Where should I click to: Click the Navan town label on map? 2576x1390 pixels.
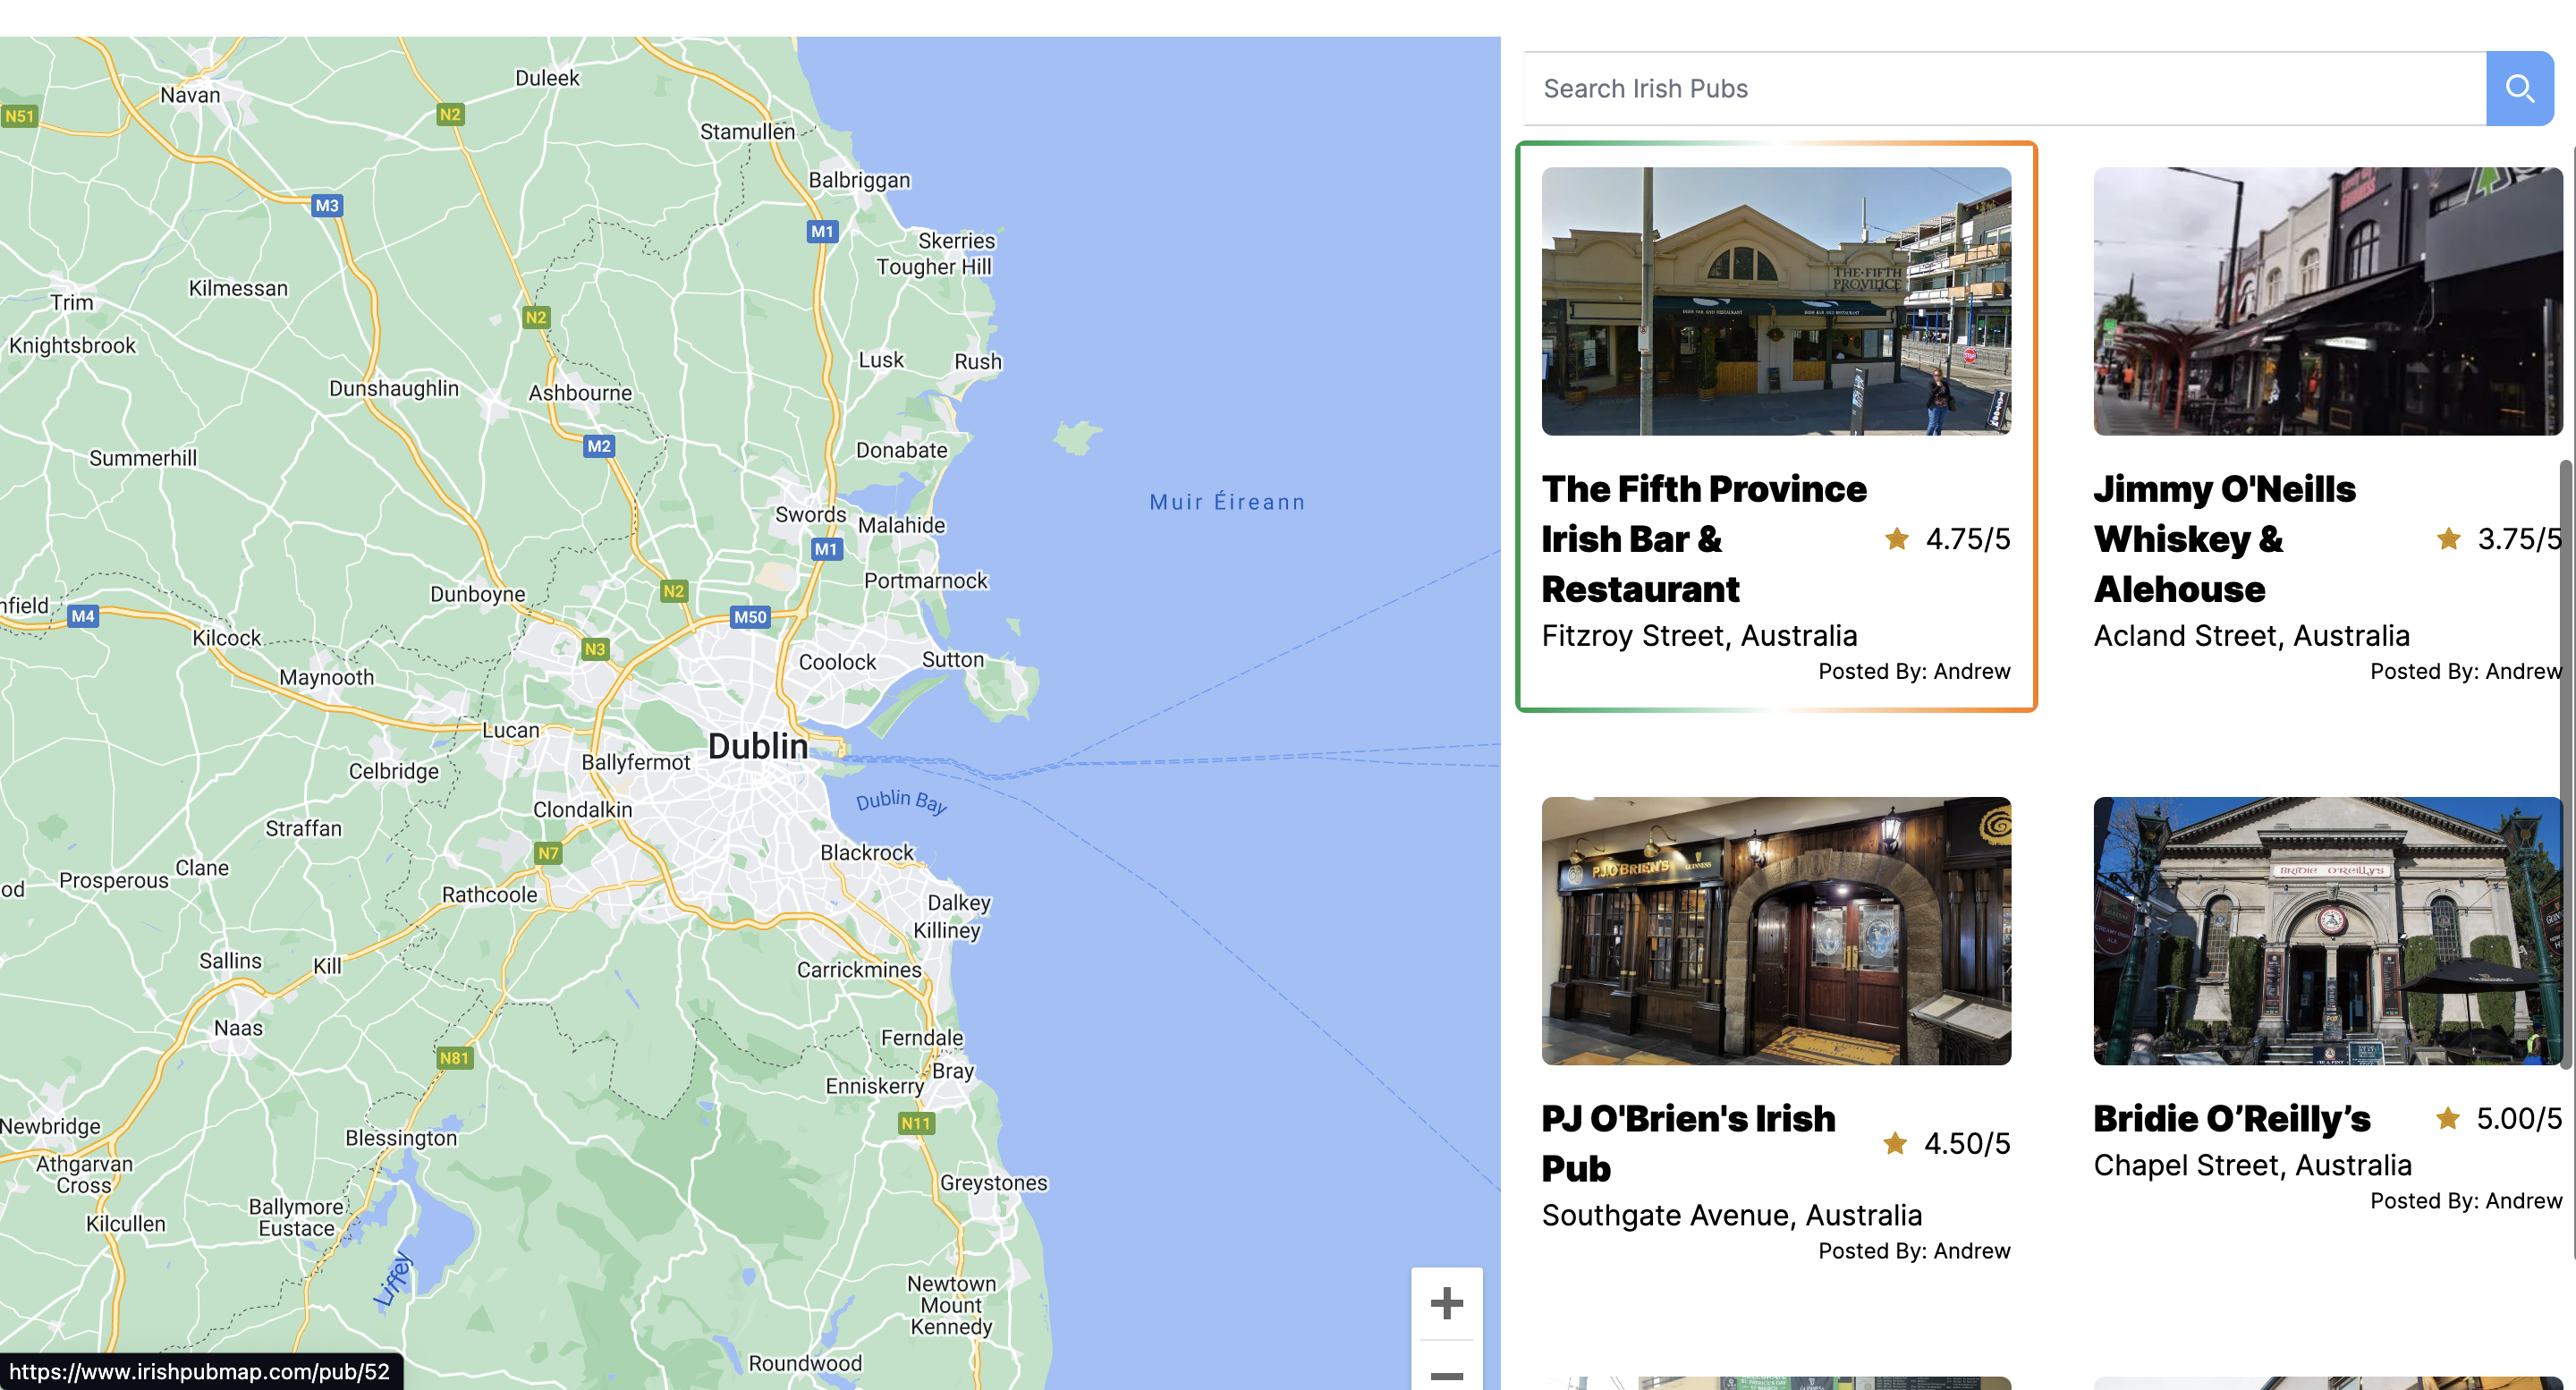[190, 95]
